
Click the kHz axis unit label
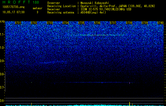coord(2,21)
